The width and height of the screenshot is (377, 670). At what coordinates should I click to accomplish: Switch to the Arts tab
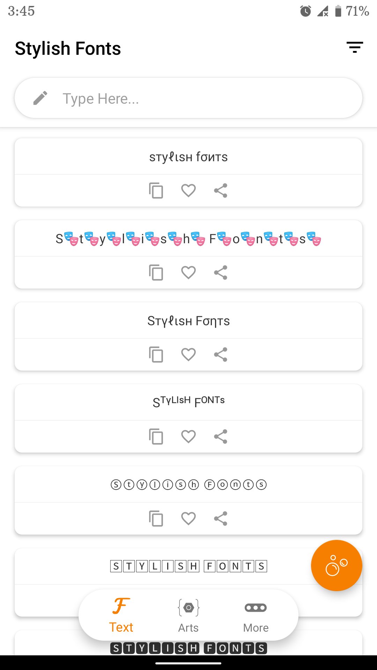[188, 615]
